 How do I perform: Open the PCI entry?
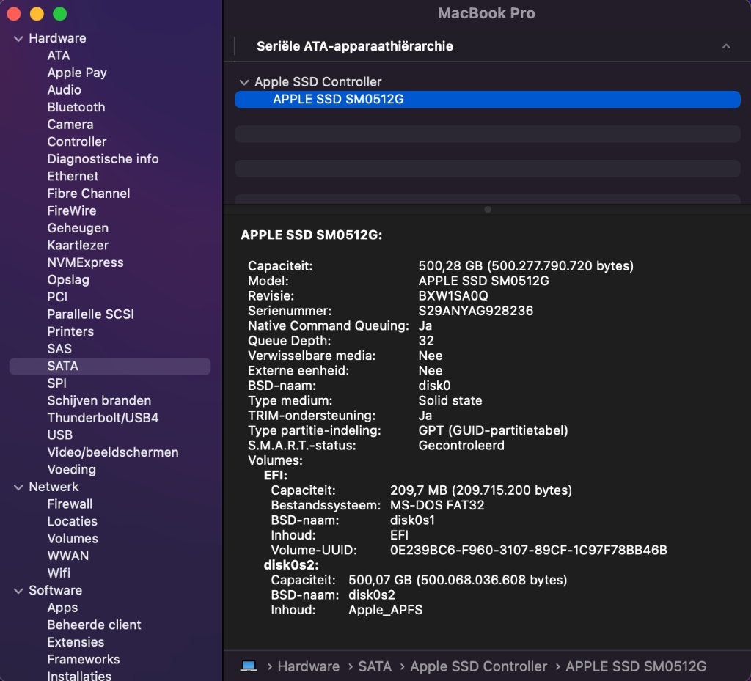[57, 297]
